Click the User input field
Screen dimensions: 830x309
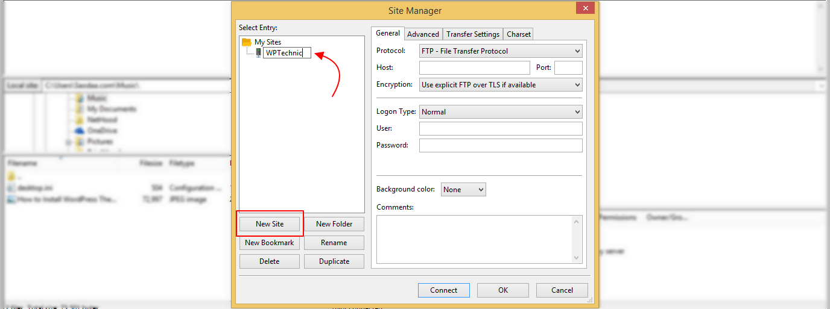coord(501,128)
